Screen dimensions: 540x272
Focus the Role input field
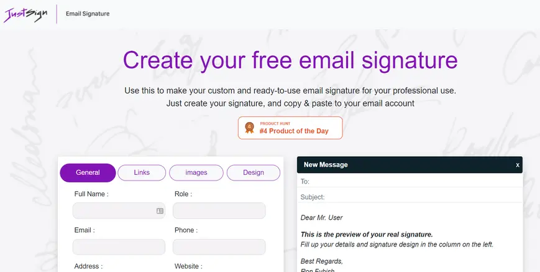coord(219,211)
